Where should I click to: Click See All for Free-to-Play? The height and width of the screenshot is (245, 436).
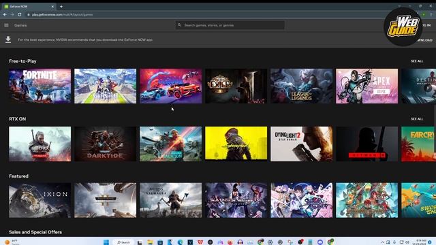417,61
